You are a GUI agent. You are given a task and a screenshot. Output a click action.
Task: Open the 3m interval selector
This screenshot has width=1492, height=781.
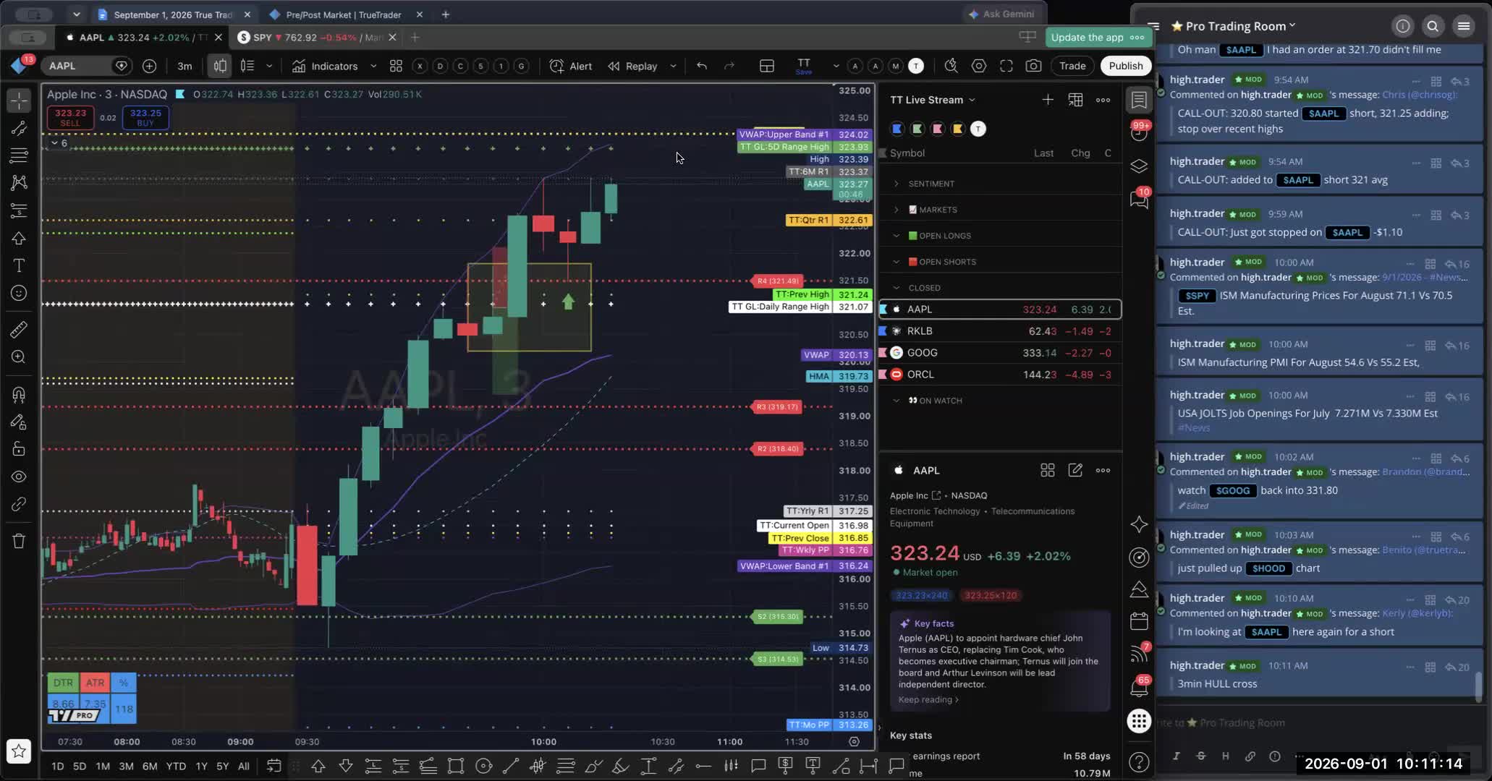185,66
